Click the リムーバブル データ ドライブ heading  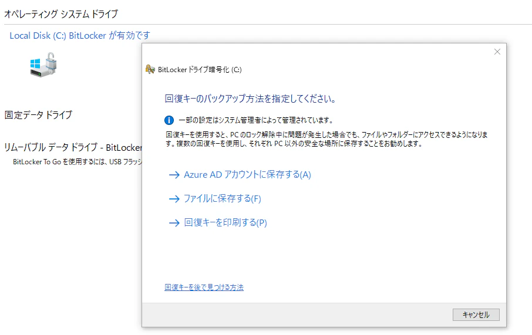tap(73, 147)
